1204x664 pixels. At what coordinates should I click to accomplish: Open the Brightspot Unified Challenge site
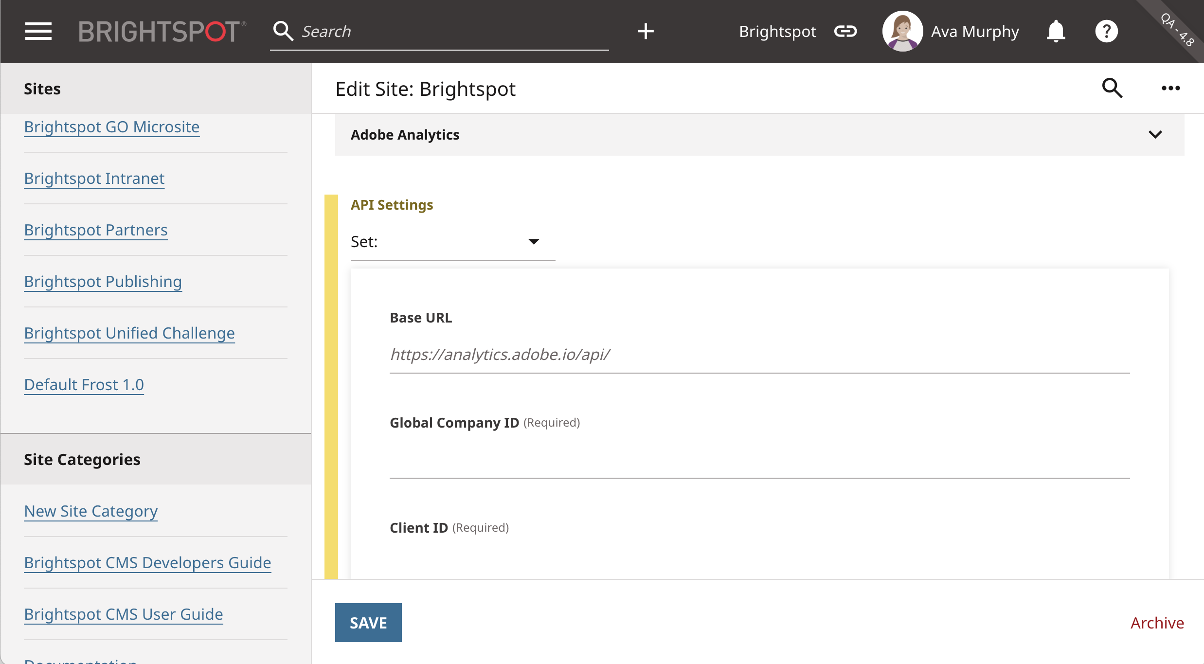pos(129,333)
